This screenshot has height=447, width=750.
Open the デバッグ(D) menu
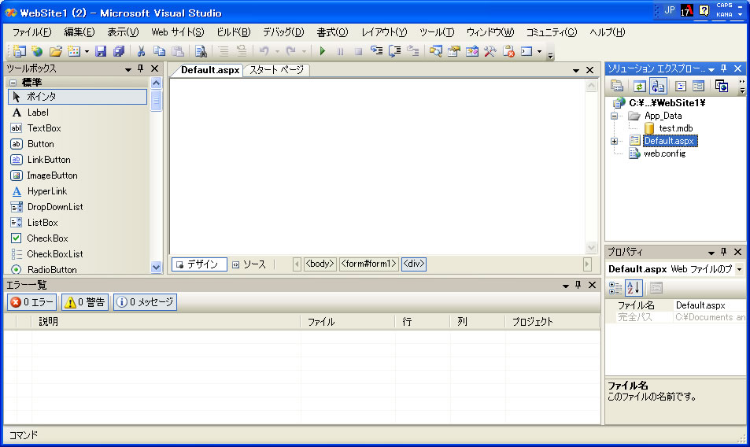[x=283, y=32]
